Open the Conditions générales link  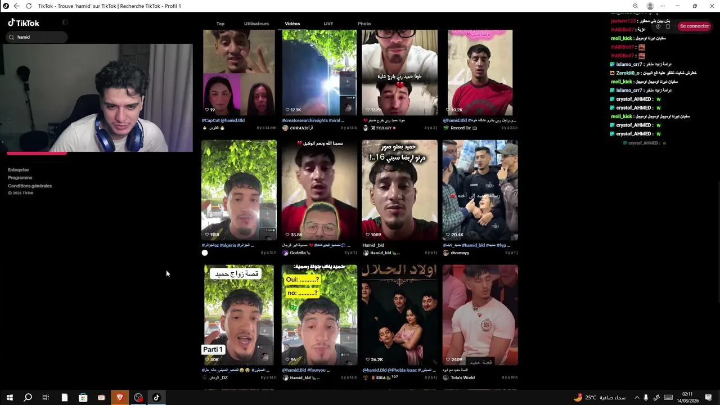click(x=30, y=186)
